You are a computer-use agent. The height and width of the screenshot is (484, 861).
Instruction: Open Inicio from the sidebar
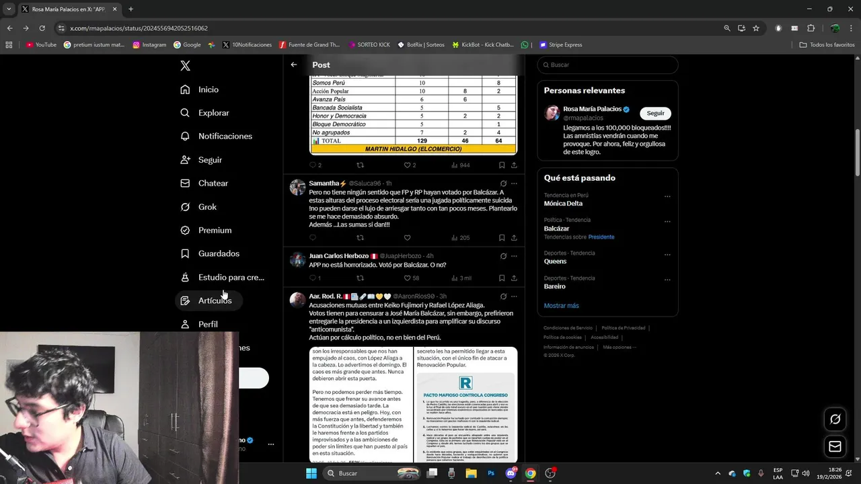pyautogui.click(x=199, y=89)
